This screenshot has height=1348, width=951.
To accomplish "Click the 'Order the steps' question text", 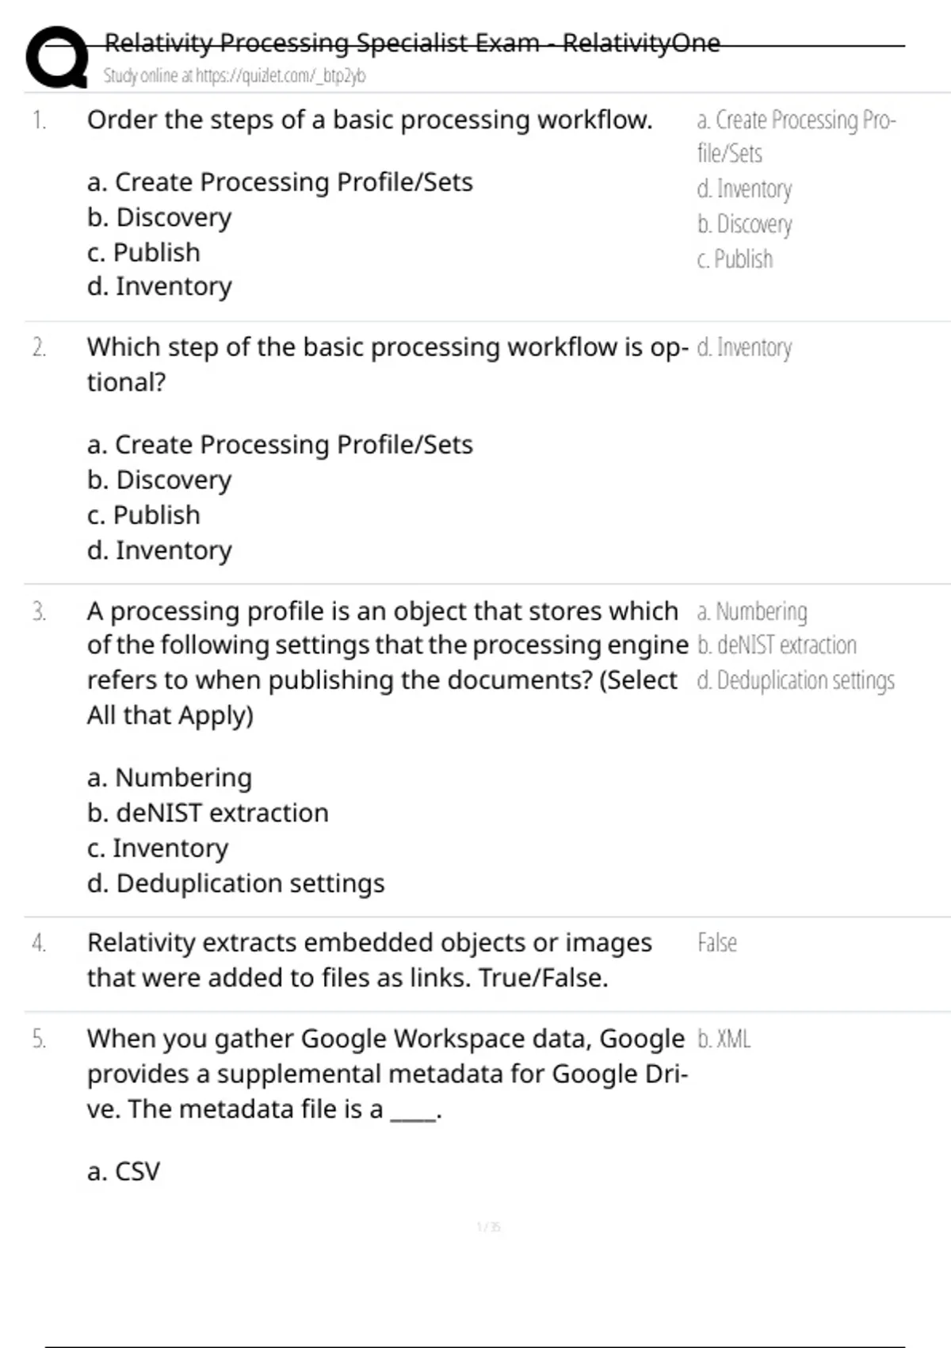I will pyautogui.click(x=370, y=121).
